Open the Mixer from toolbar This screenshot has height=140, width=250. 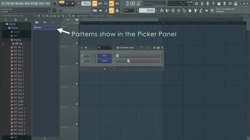[179, 10]
